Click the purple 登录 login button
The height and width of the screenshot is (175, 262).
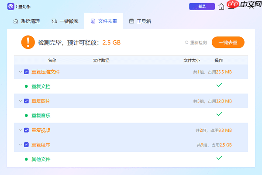click(x=202, y=7)
